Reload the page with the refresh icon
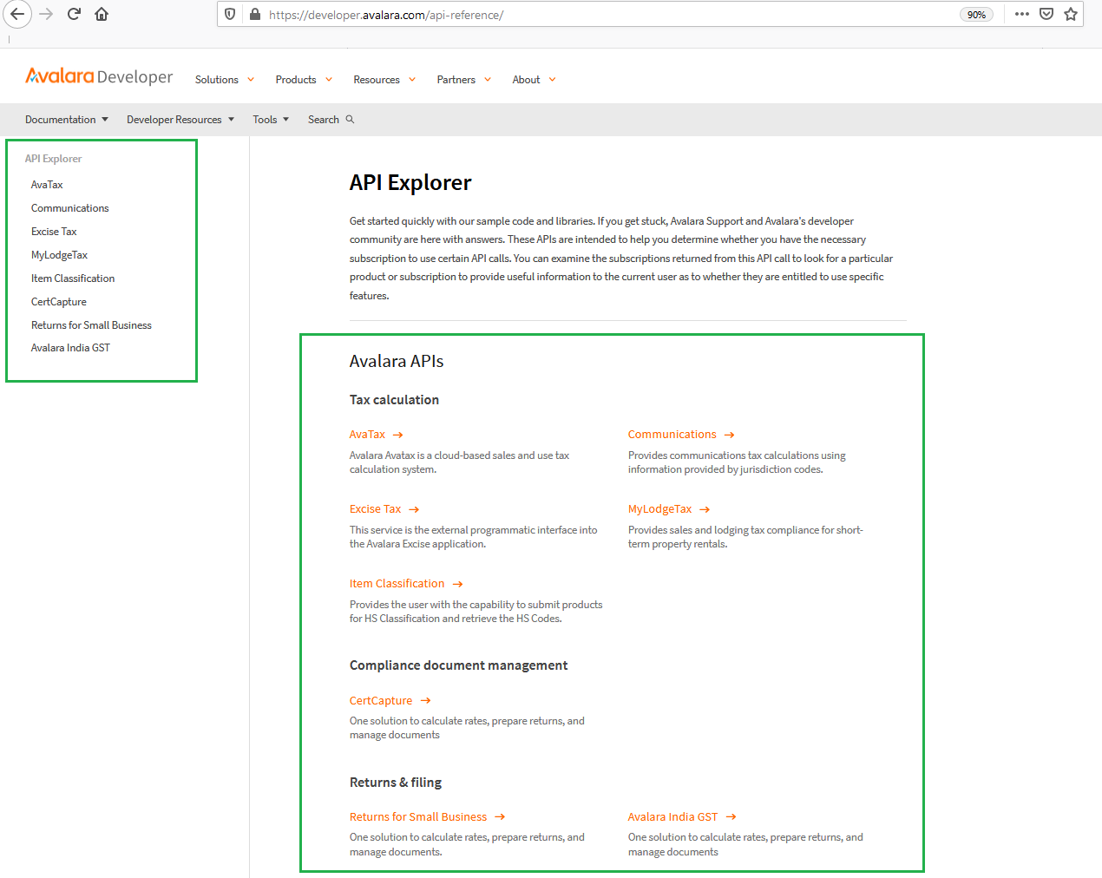 click(x=74, y=14)
